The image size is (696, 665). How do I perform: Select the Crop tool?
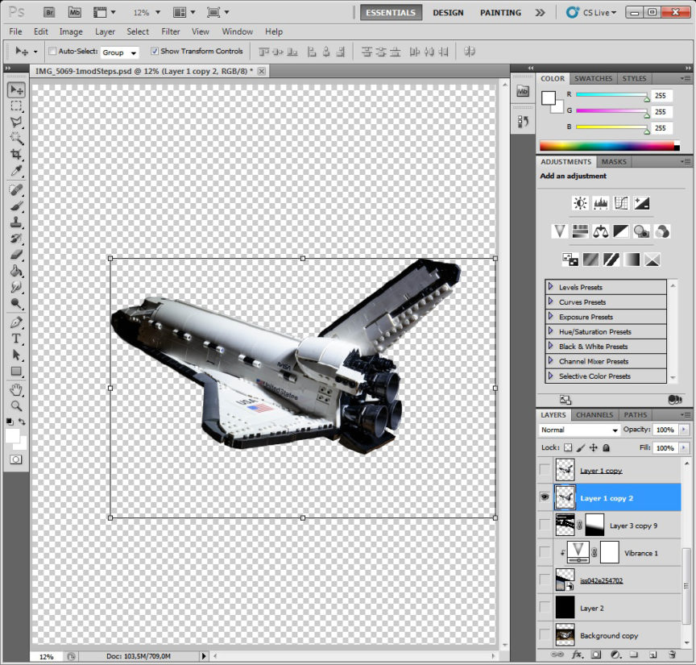(x=16, y=155)
